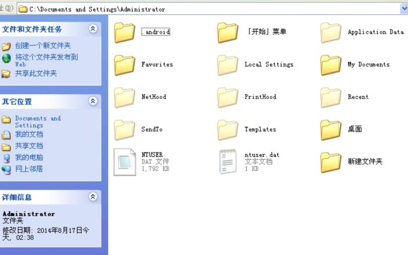Click the 其它位置 header title

(17, 102)
